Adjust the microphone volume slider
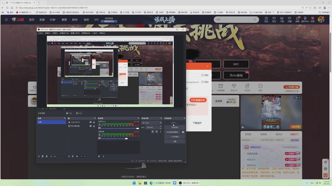The width and height of the screenshot is (332, 186). coord(120,128)
